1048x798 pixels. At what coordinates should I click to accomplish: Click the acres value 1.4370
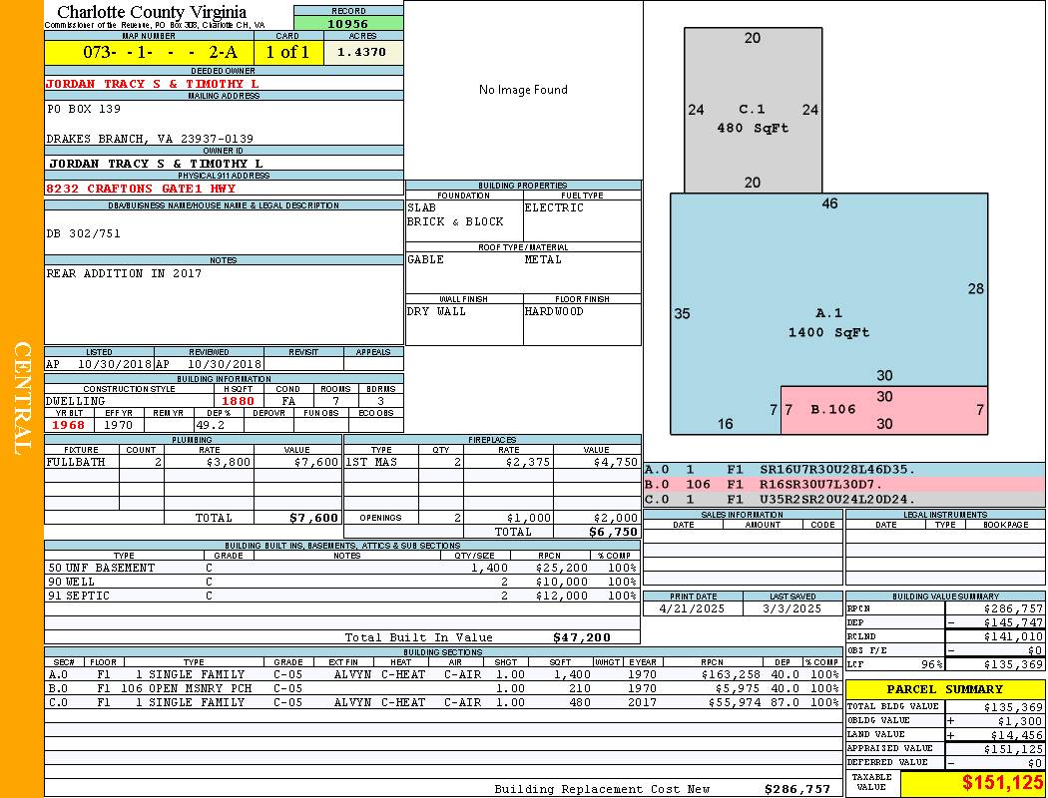[361, 52]
